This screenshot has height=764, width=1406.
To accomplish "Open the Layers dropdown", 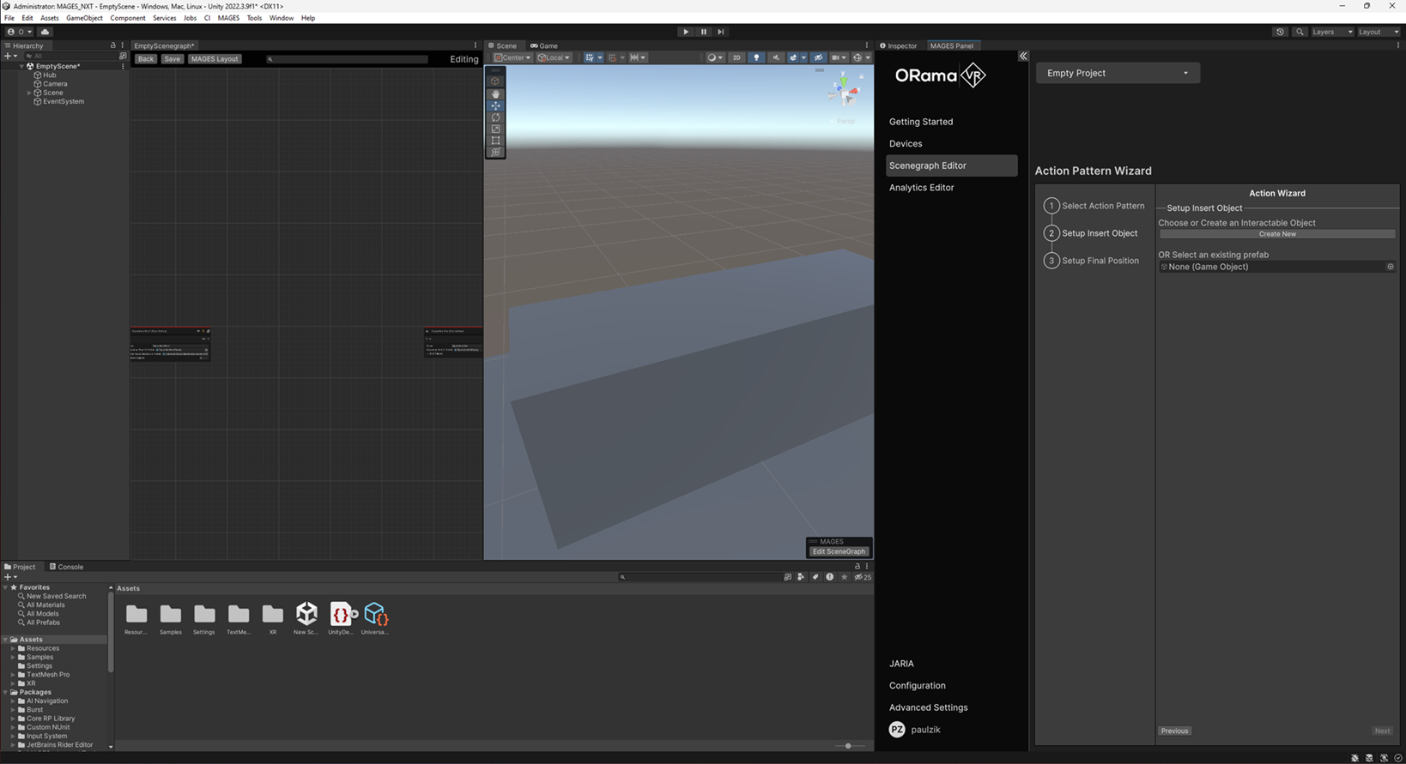I will (x=1331, y=32).
